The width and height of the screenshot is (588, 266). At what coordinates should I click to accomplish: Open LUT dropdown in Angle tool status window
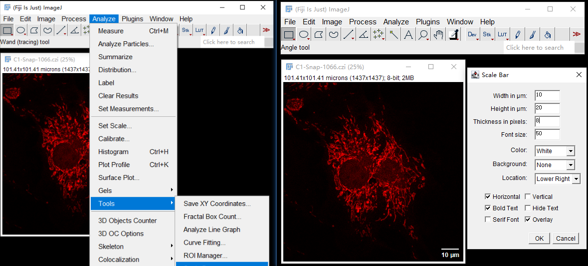(x=503, y=35)
